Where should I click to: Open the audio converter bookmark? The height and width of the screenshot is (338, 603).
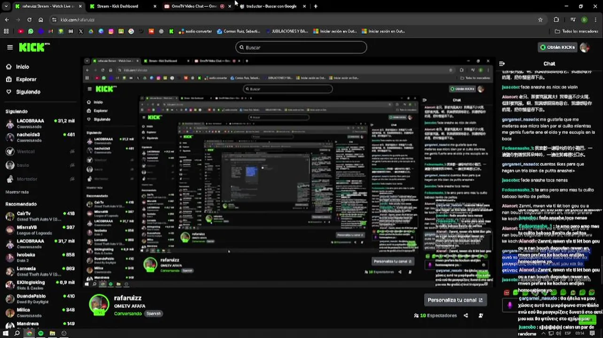[x=195, y=31]
